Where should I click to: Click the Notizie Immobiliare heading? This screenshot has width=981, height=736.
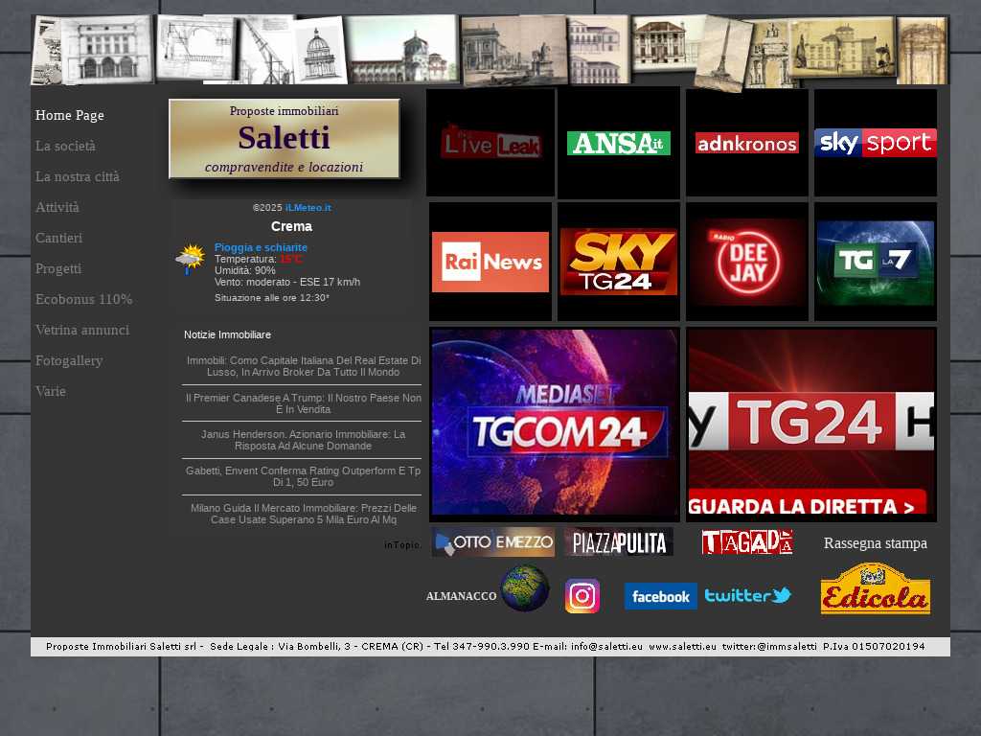coord(227,334)
